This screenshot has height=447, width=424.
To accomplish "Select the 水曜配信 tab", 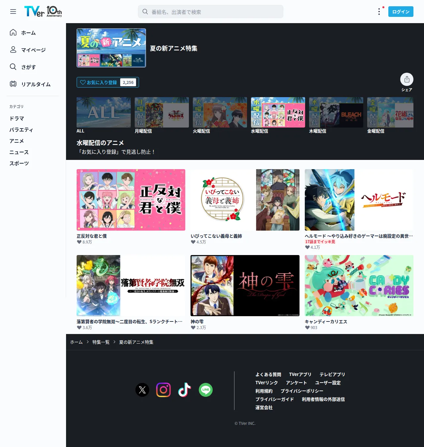I will [278, 115].
